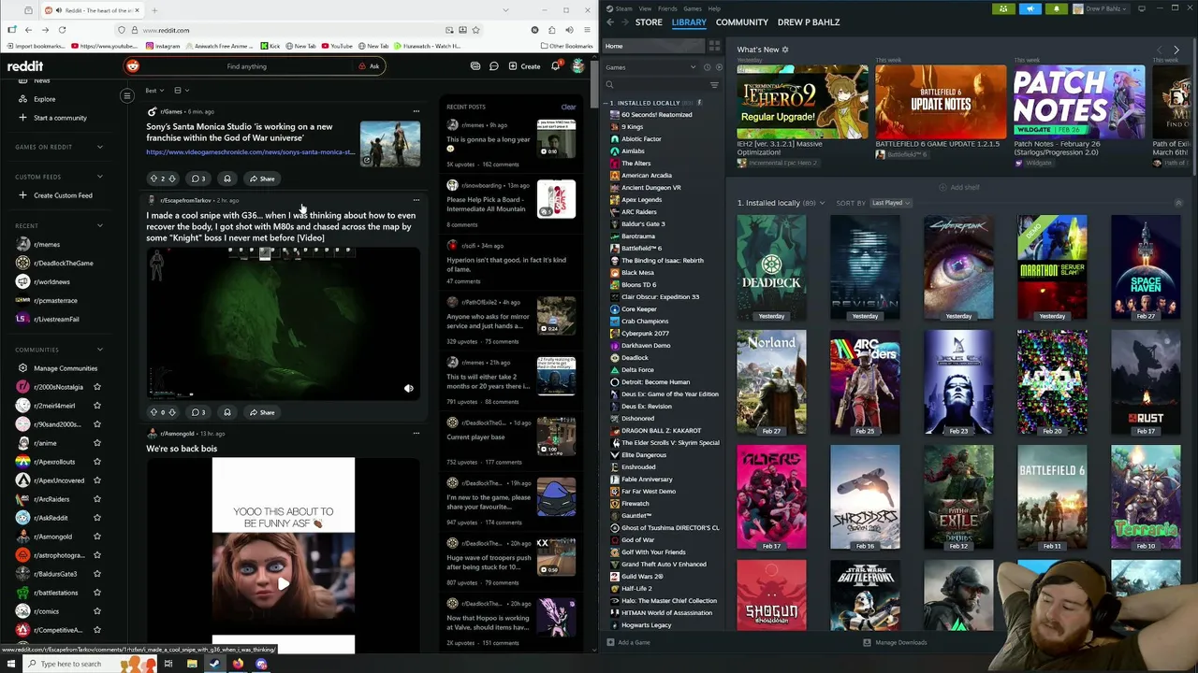
Task: Collapse Games on Reddit section
Action: click(100, 147)
